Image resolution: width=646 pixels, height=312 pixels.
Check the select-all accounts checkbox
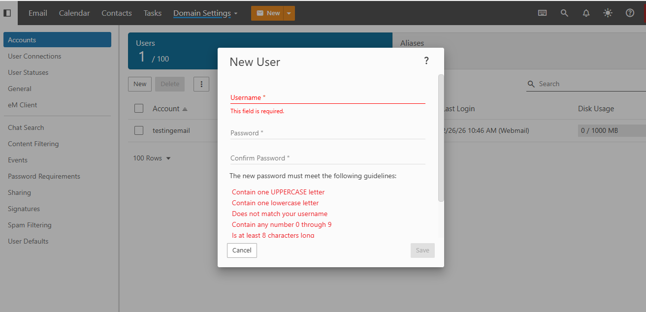tap(139, 109)
